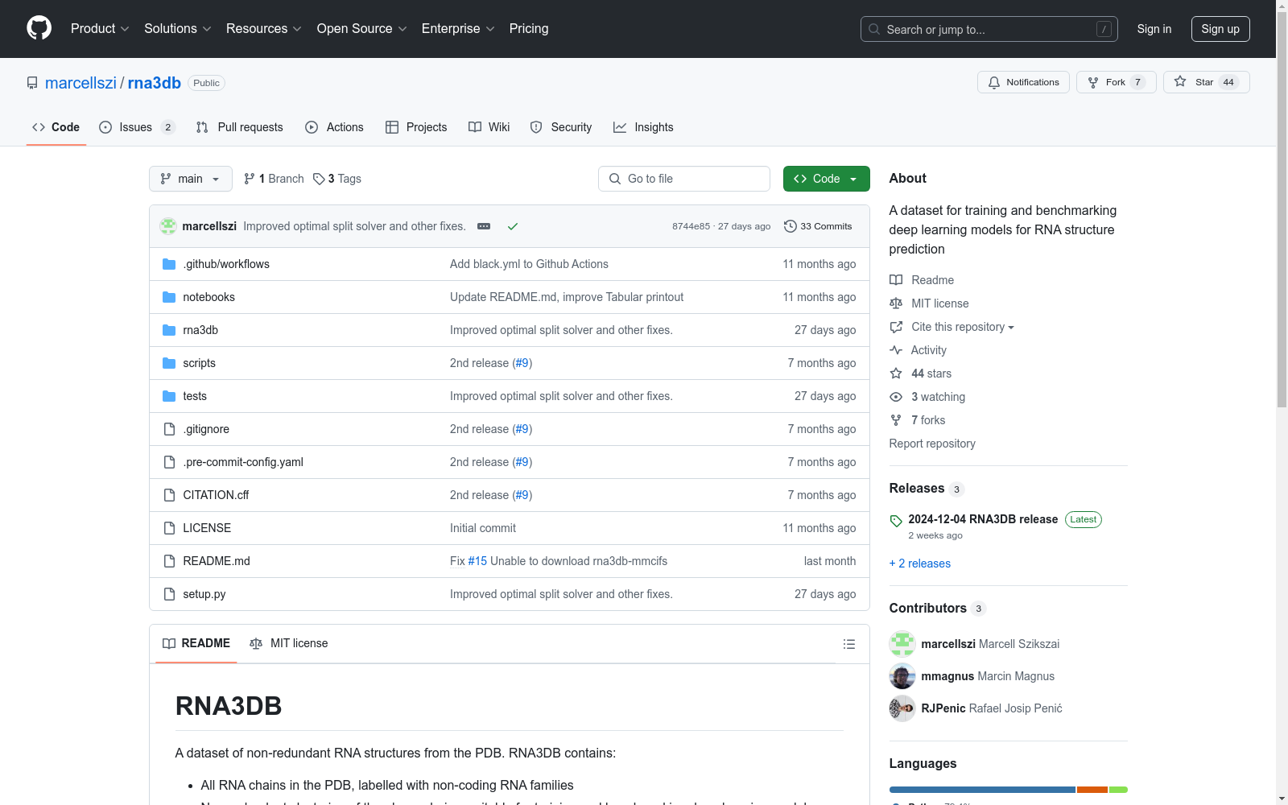Go to the Wiki tab
This screenshot has height=805, width=1288.
(x=489, y=127)
